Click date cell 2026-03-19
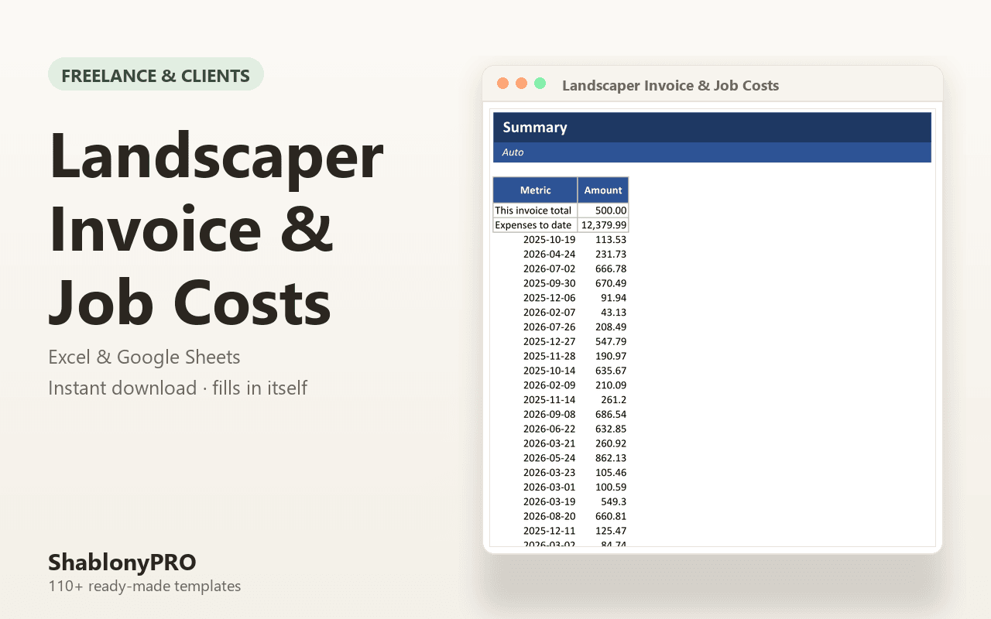 (x=550, y=502)
